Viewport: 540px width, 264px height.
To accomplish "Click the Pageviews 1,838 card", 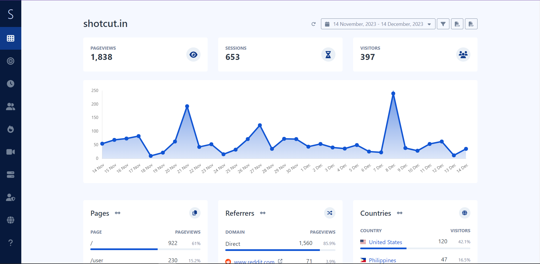I will point(145,55).
